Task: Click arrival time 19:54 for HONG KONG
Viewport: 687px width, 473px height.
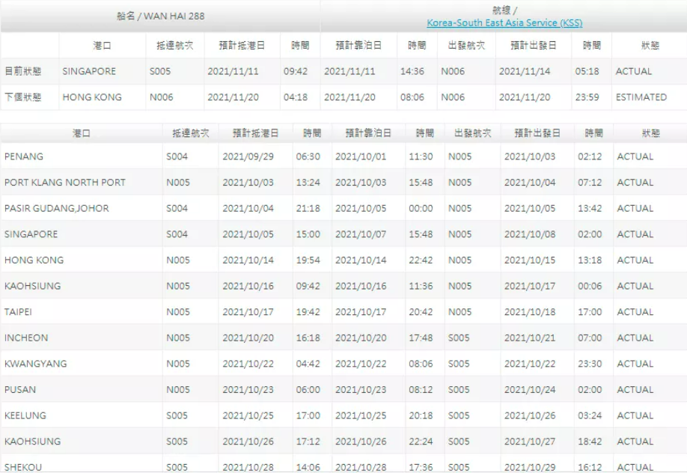Action: 308,260
